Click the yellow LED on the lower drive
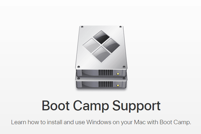This screenshot has height=134, width=201. coord(118,85)
